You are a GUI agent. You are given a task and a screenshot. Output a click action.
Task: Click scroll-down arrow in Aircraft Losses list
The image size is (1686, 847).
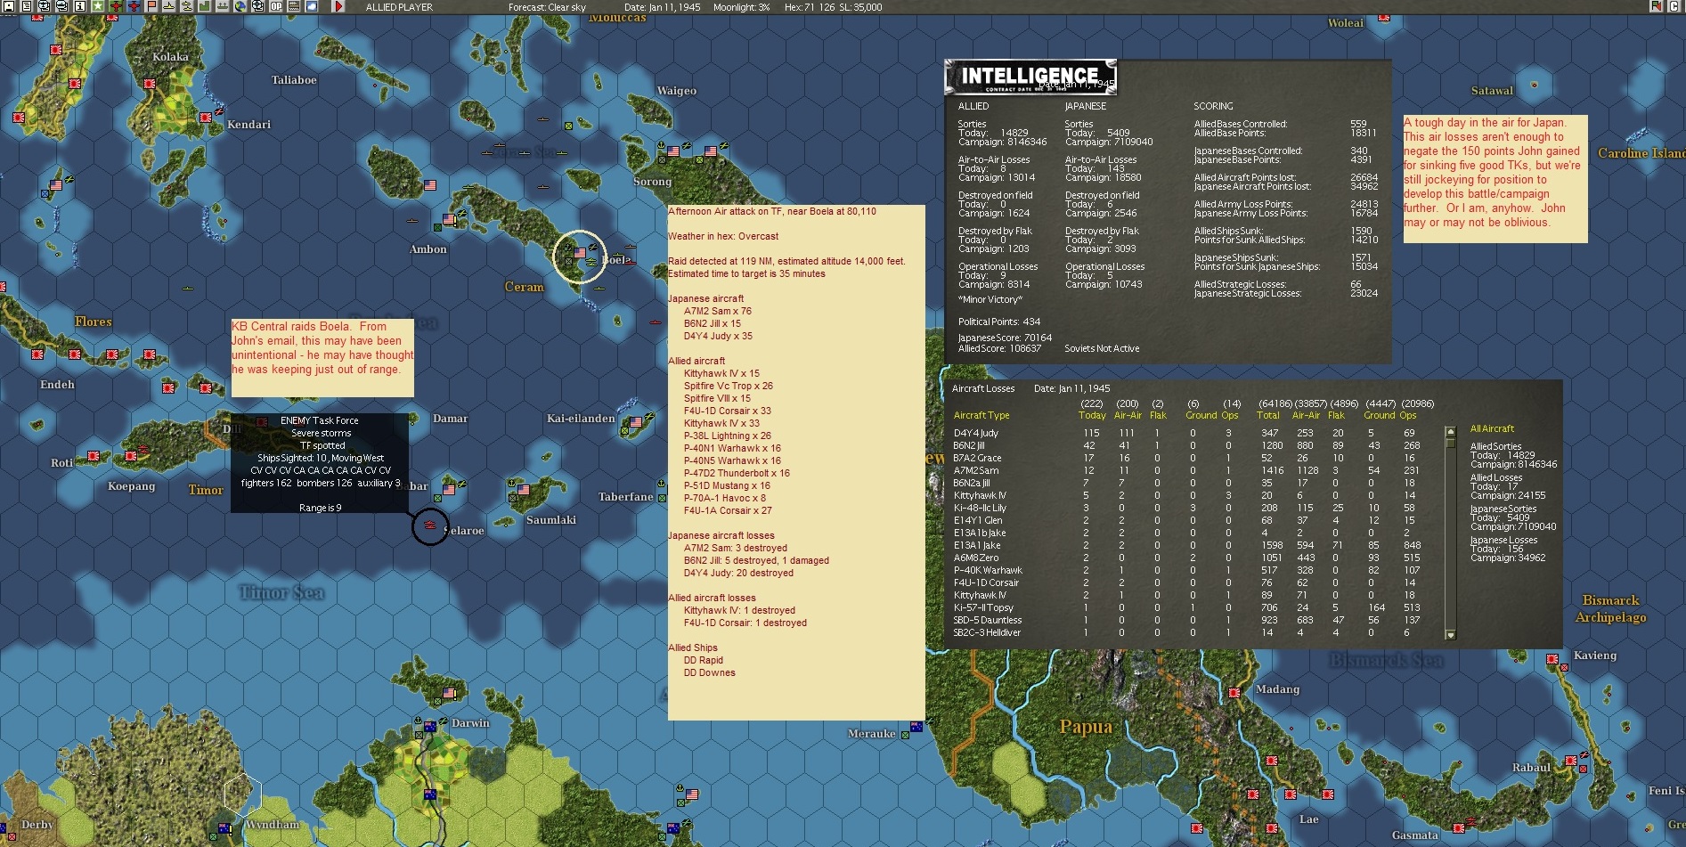click(1450, 635)
